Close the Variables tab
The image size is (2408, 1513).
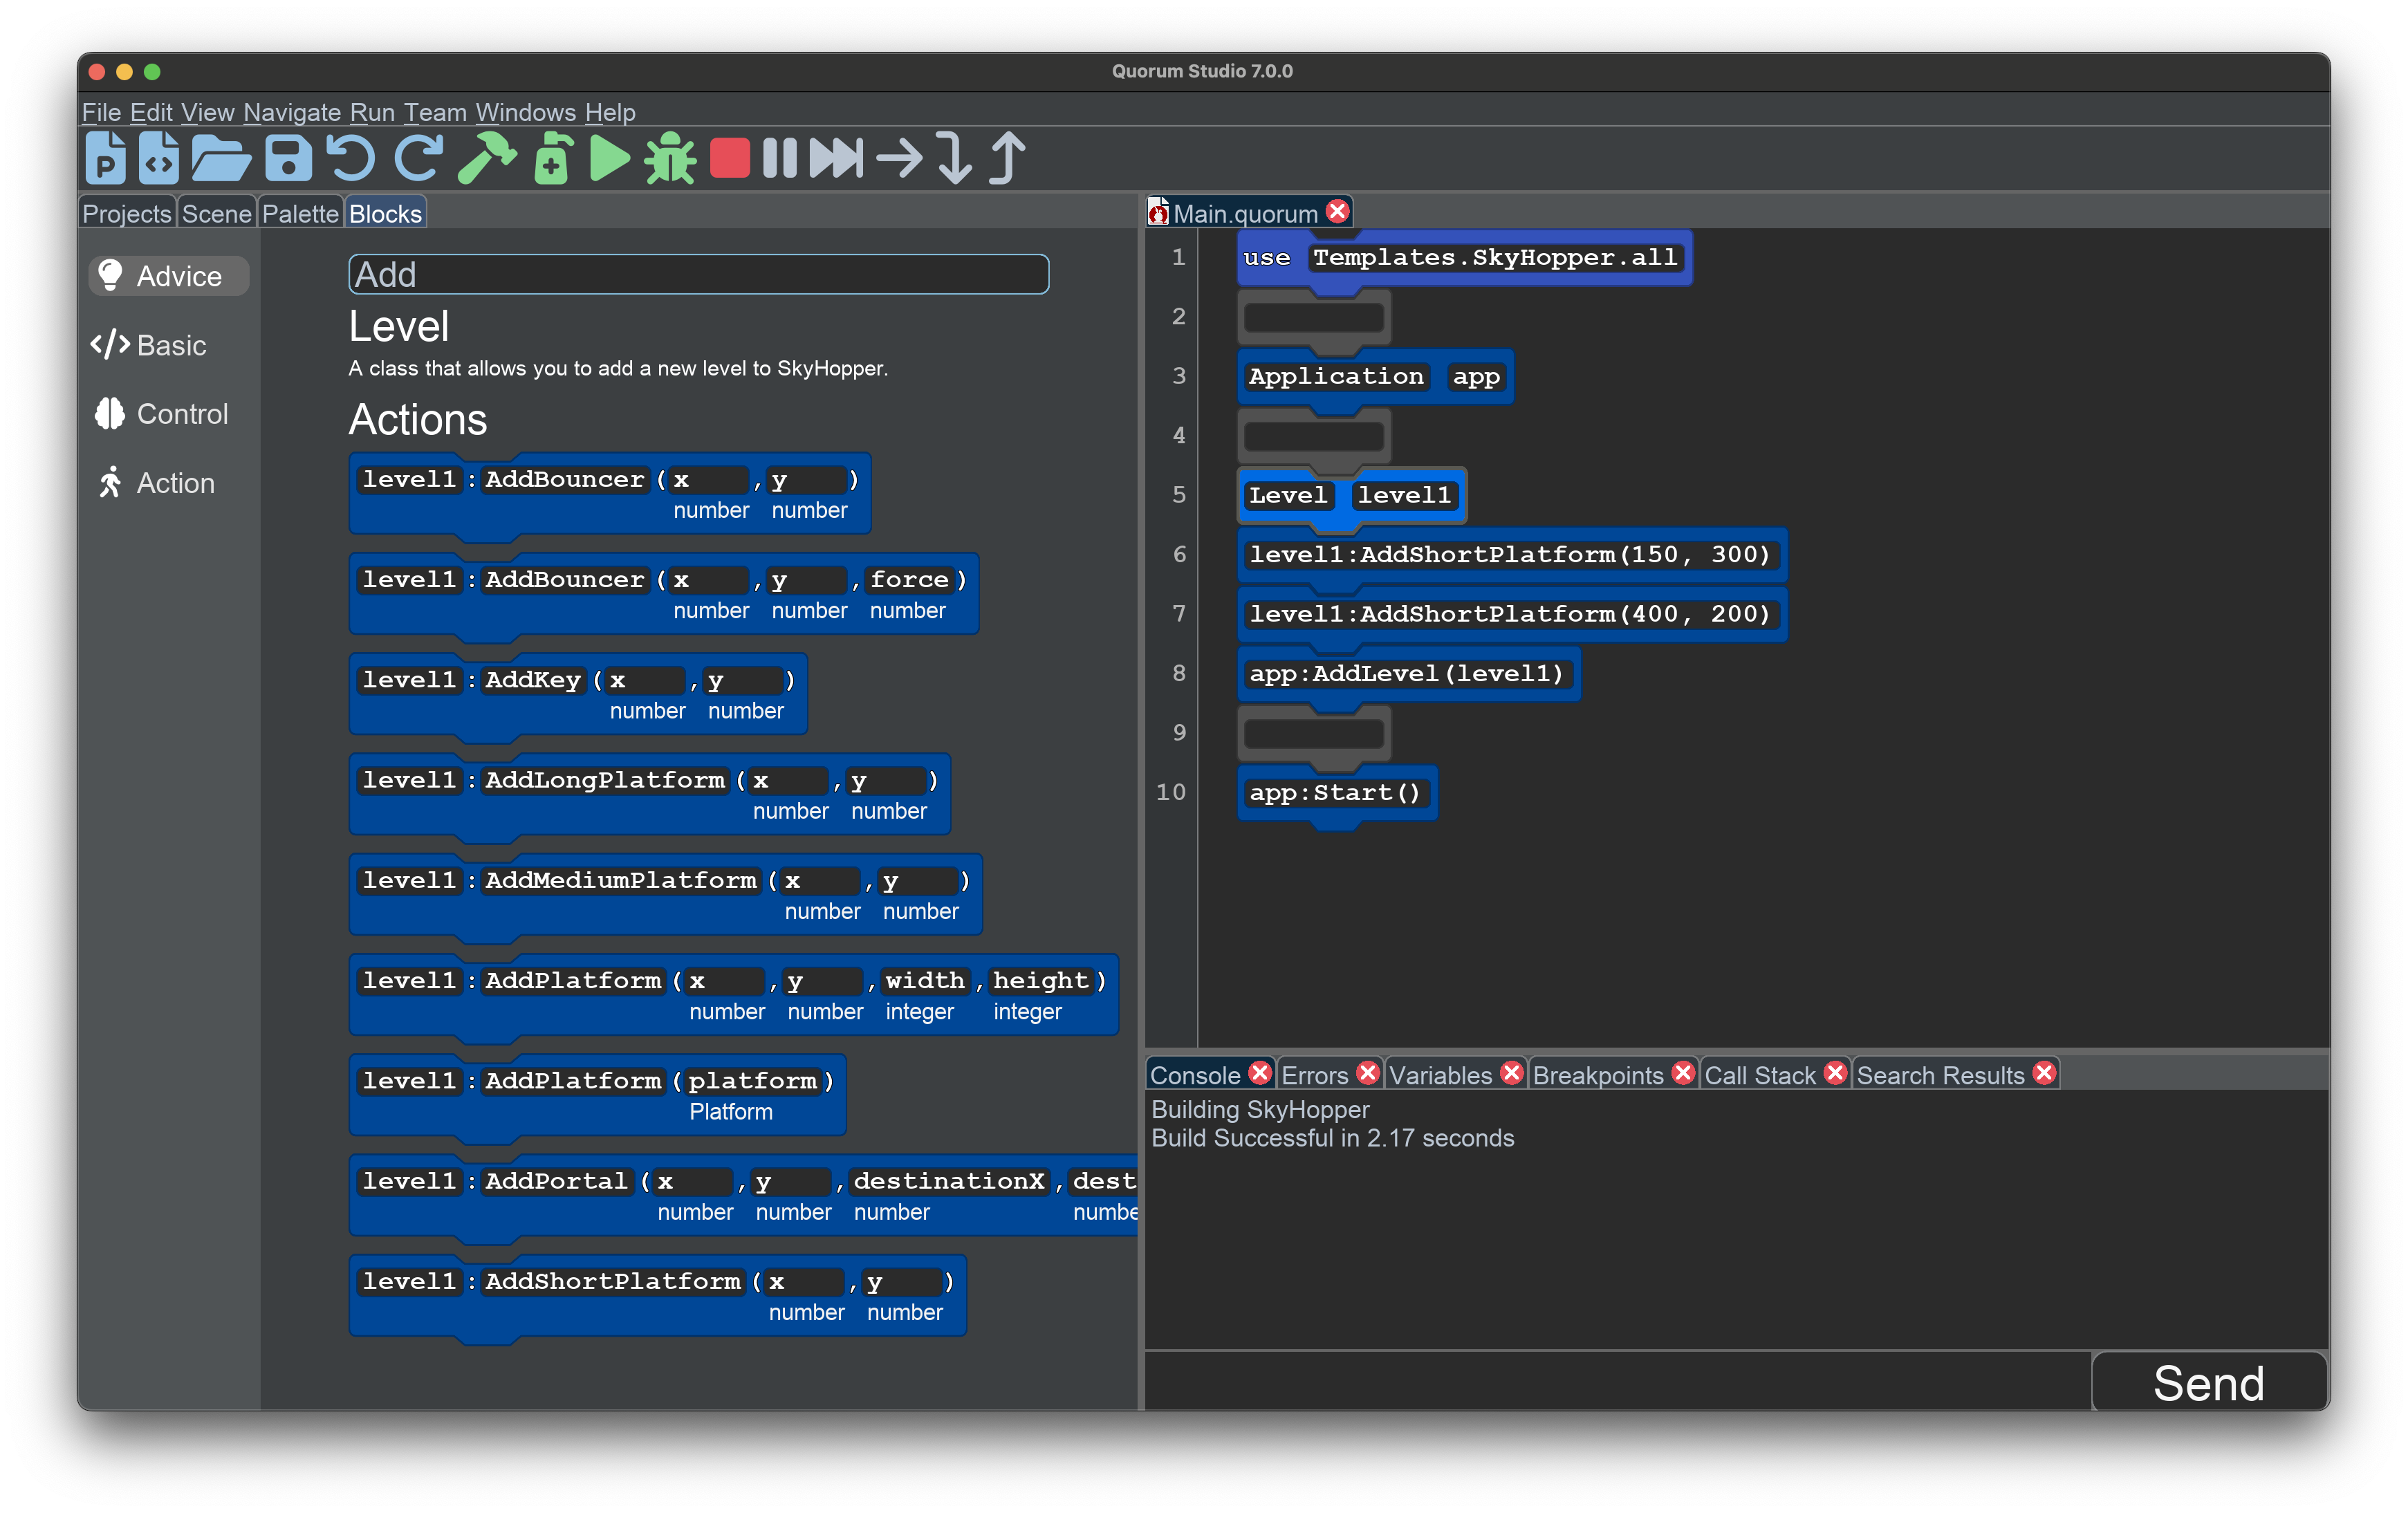coord(1512,1073)
